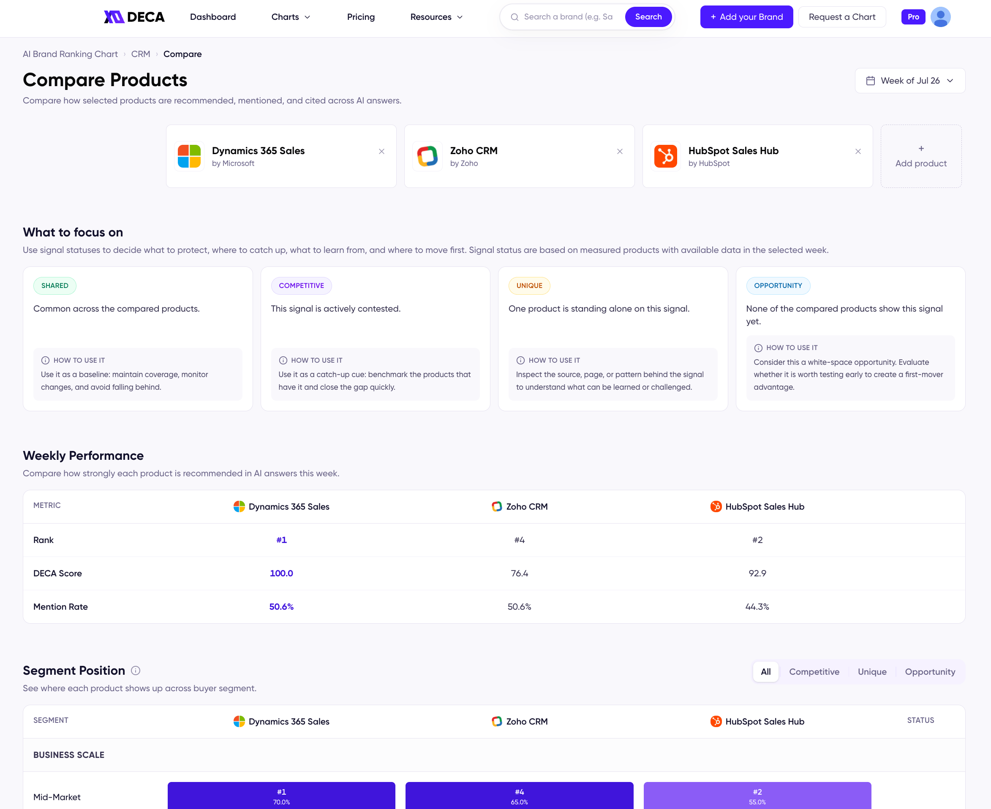Focus the brand search input field
The image size is (991, 809).
coord(569,17)
